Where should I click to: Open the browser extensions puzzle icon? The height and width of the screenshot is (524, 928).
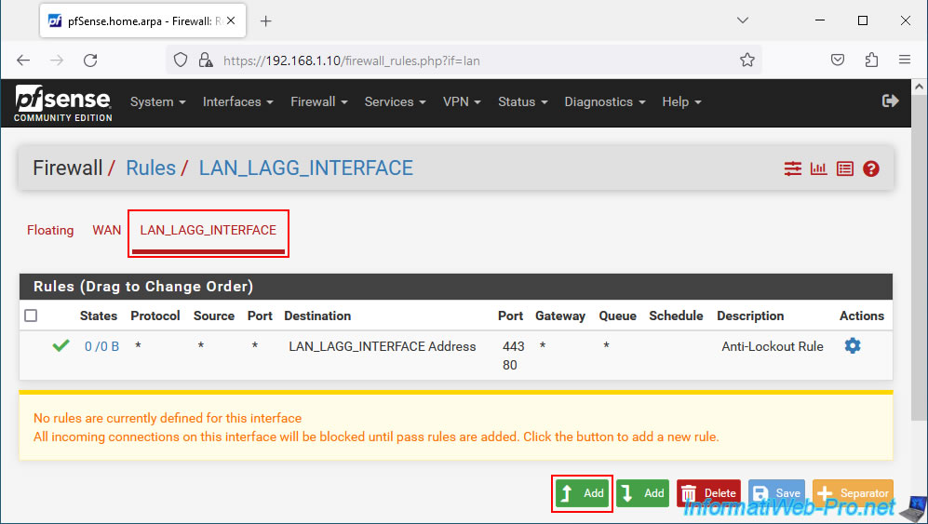pyautogui.click(x=871, y=60)
